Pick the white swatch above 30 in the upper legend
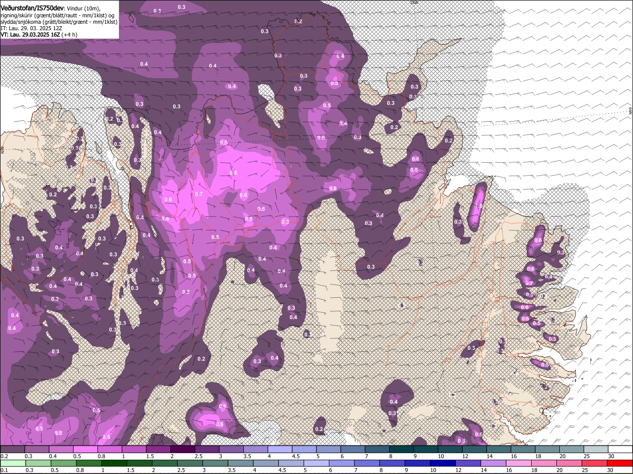The image size is (633, 474). (x=621, y=449)
